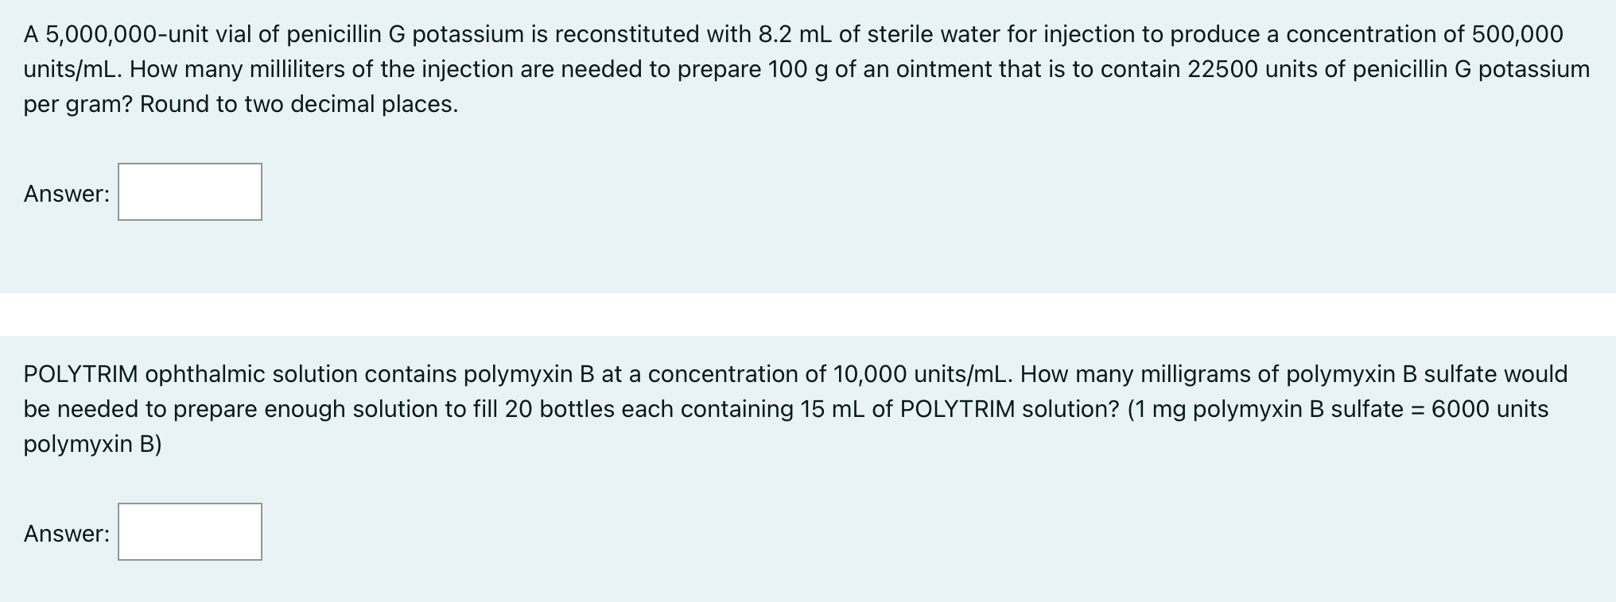This screenshot has width=1616, height=602.
Task: Click the '6000 units' conversion text
Action: pyautogui.click(x=1490, y=409)
